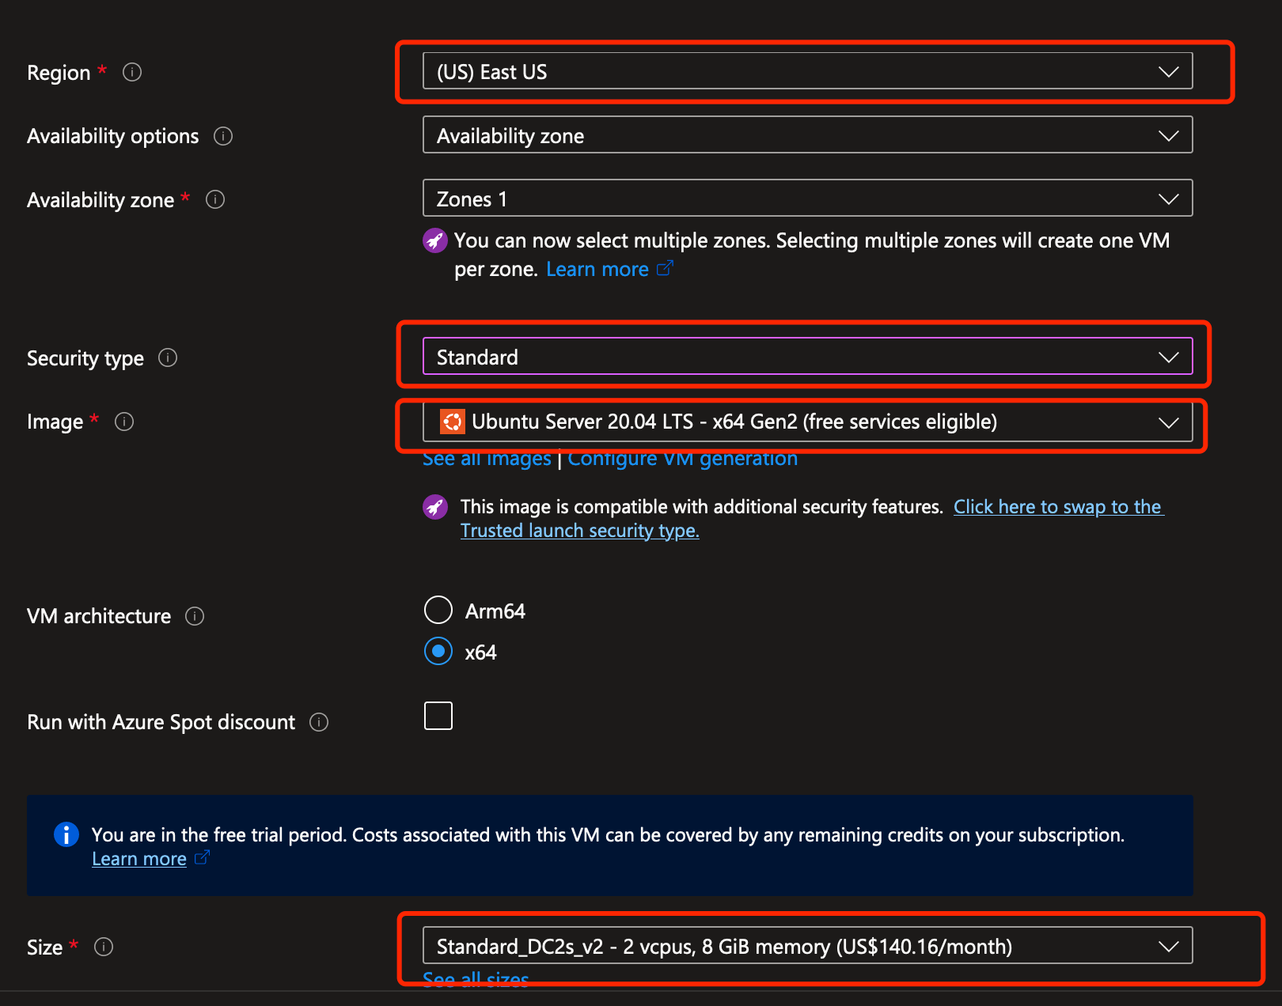Click the Availability options info icon
The height and width of the screenshot is (1006, 1282).
click(223, 136)
